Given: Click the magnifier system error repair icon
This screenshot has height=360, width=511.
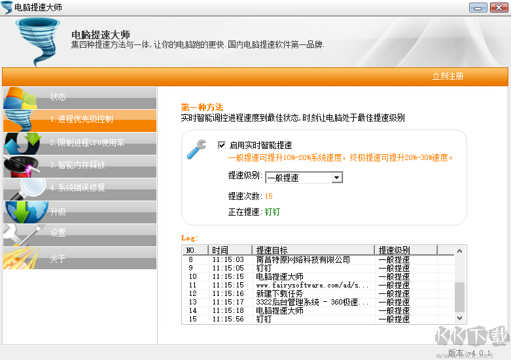Looking at the screenshot, I should coord(26,188).
